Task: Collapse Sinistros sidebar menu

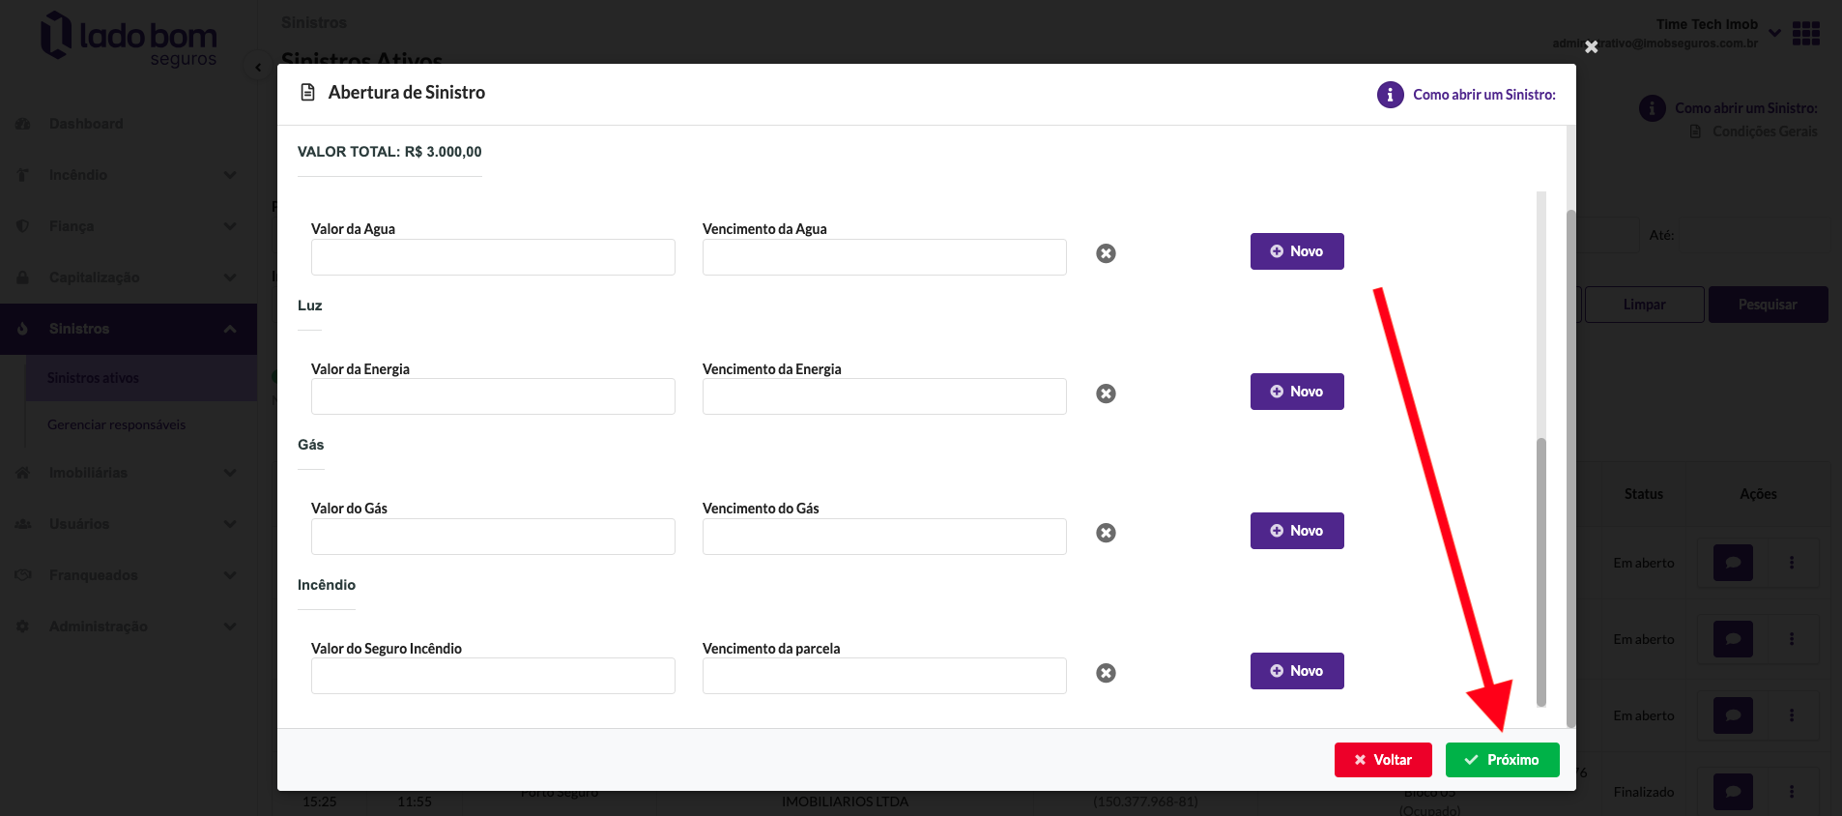Action: [129, 329]
